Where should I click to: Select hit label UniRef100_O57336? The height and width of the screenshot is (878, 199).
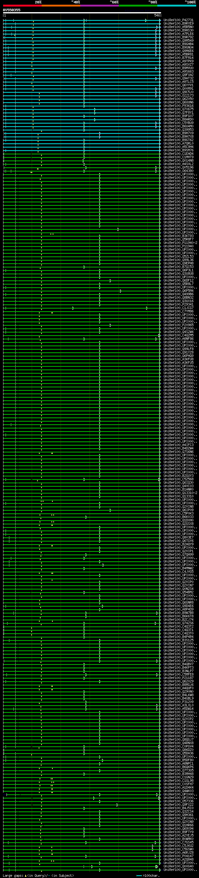(178, 801)
